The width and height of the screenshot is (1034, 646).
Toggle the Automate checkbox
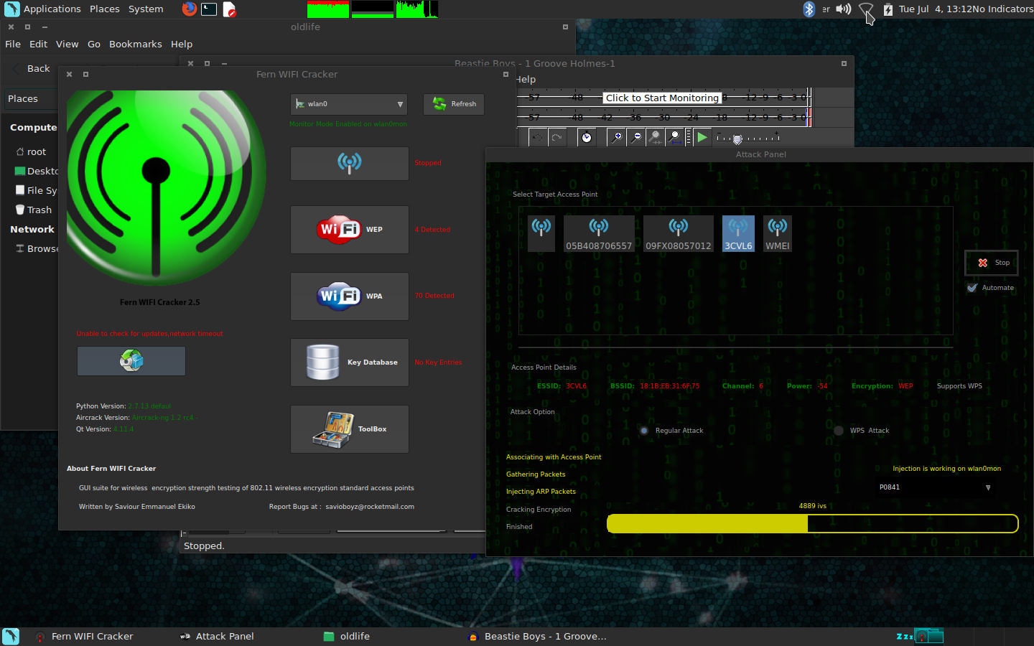point(990,288)
